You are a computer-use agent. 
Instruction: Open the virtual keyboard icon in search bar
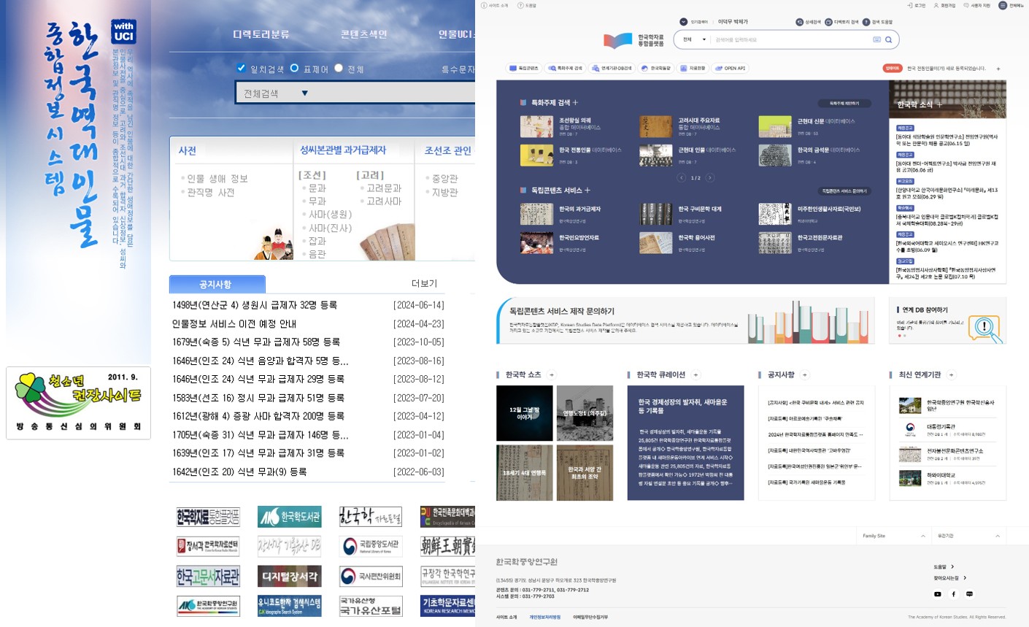[x=876, y=39]
